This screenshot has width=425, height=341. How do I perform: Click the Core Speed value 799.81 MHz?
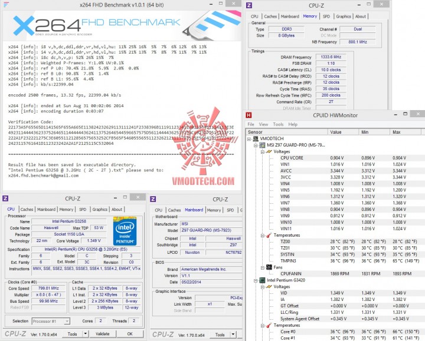pos(48,288)
